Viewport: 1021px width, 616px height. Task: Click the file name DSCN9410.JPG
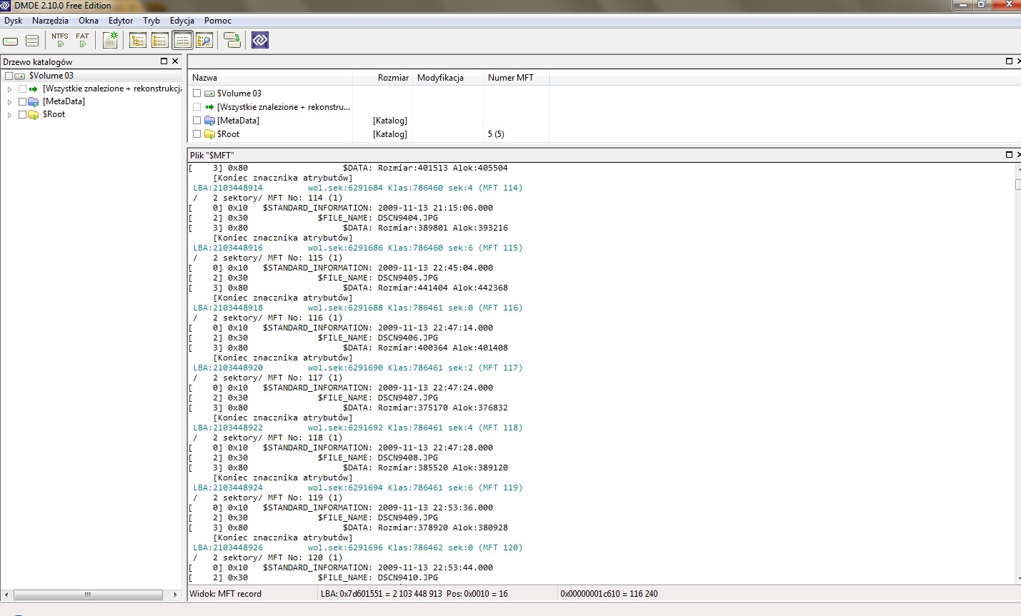click(408, 577)
